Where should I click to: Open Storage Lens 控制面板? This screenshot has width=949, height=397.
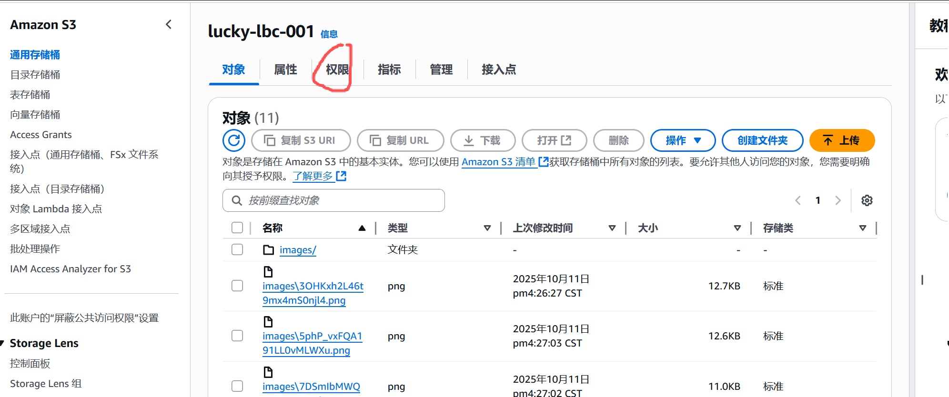pos(30,364)
